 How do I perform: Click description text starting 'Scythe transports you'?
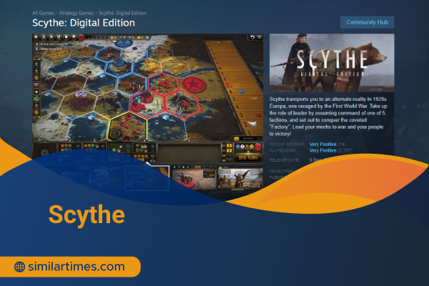point(328,117)
